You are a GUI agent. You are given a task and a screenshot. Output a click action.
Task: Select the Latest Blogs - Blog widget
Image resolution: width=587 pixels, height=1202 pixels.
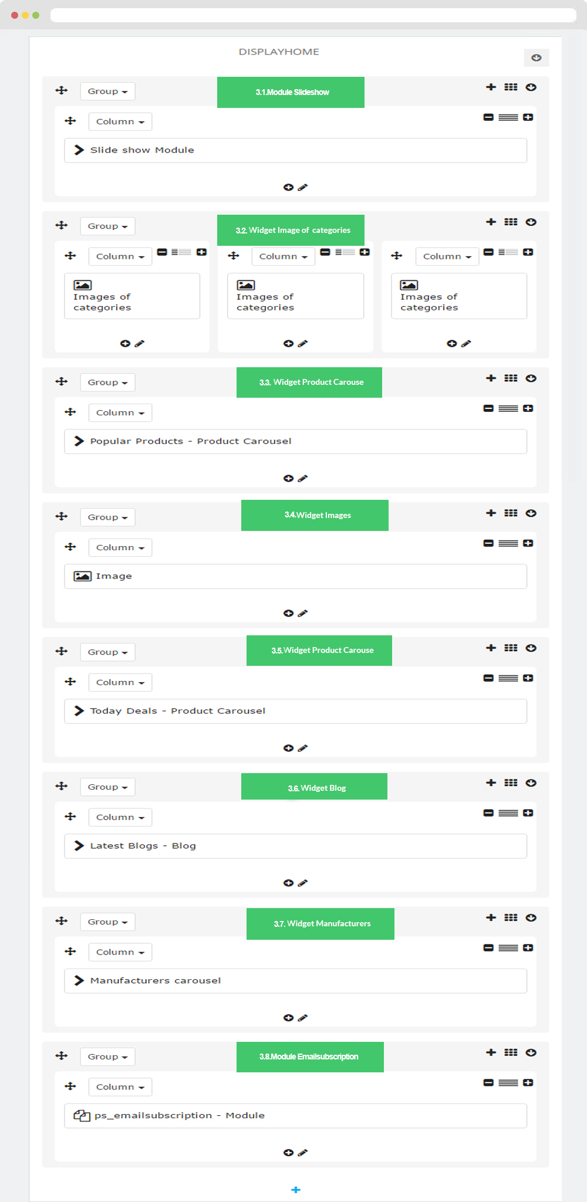[295, 846]
